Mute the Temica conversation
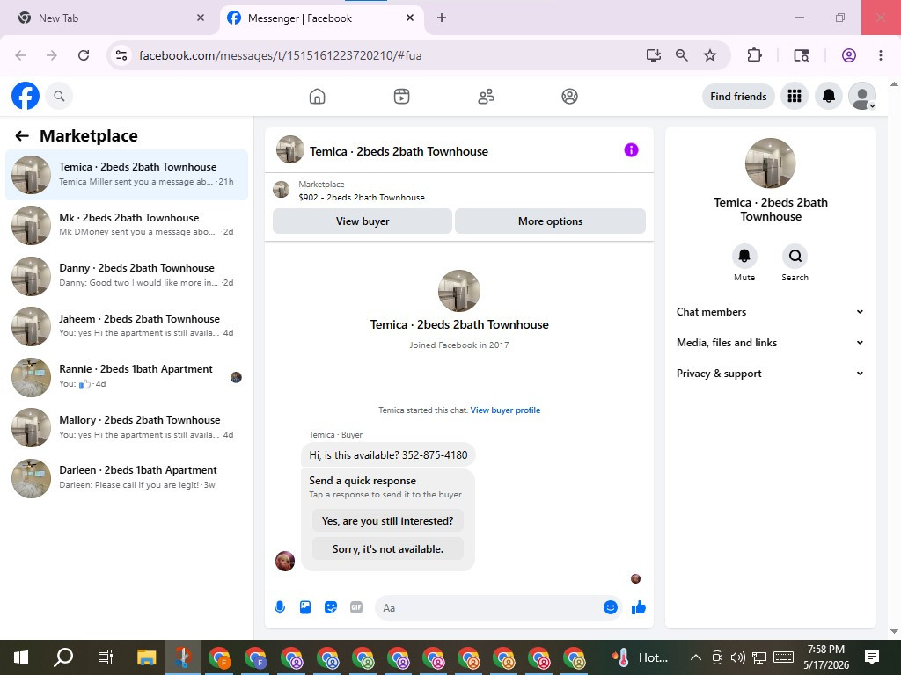901x675 pixels. 744,256
